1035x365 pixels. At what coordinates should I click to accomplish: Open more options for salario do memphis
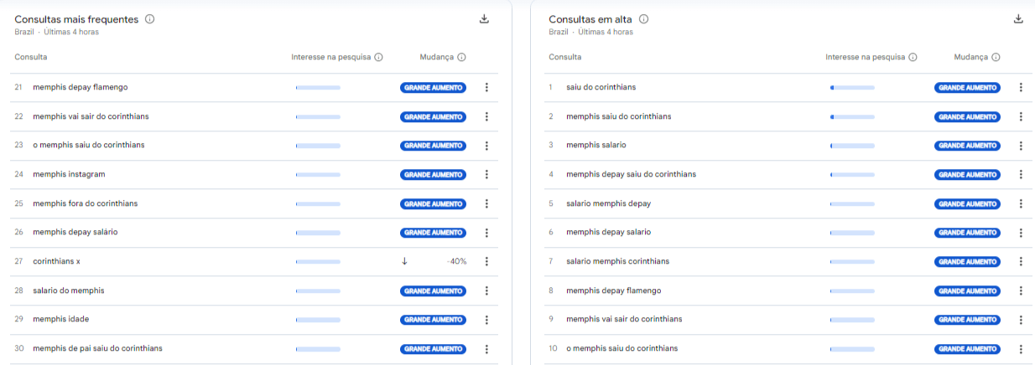tap(486, 290)
